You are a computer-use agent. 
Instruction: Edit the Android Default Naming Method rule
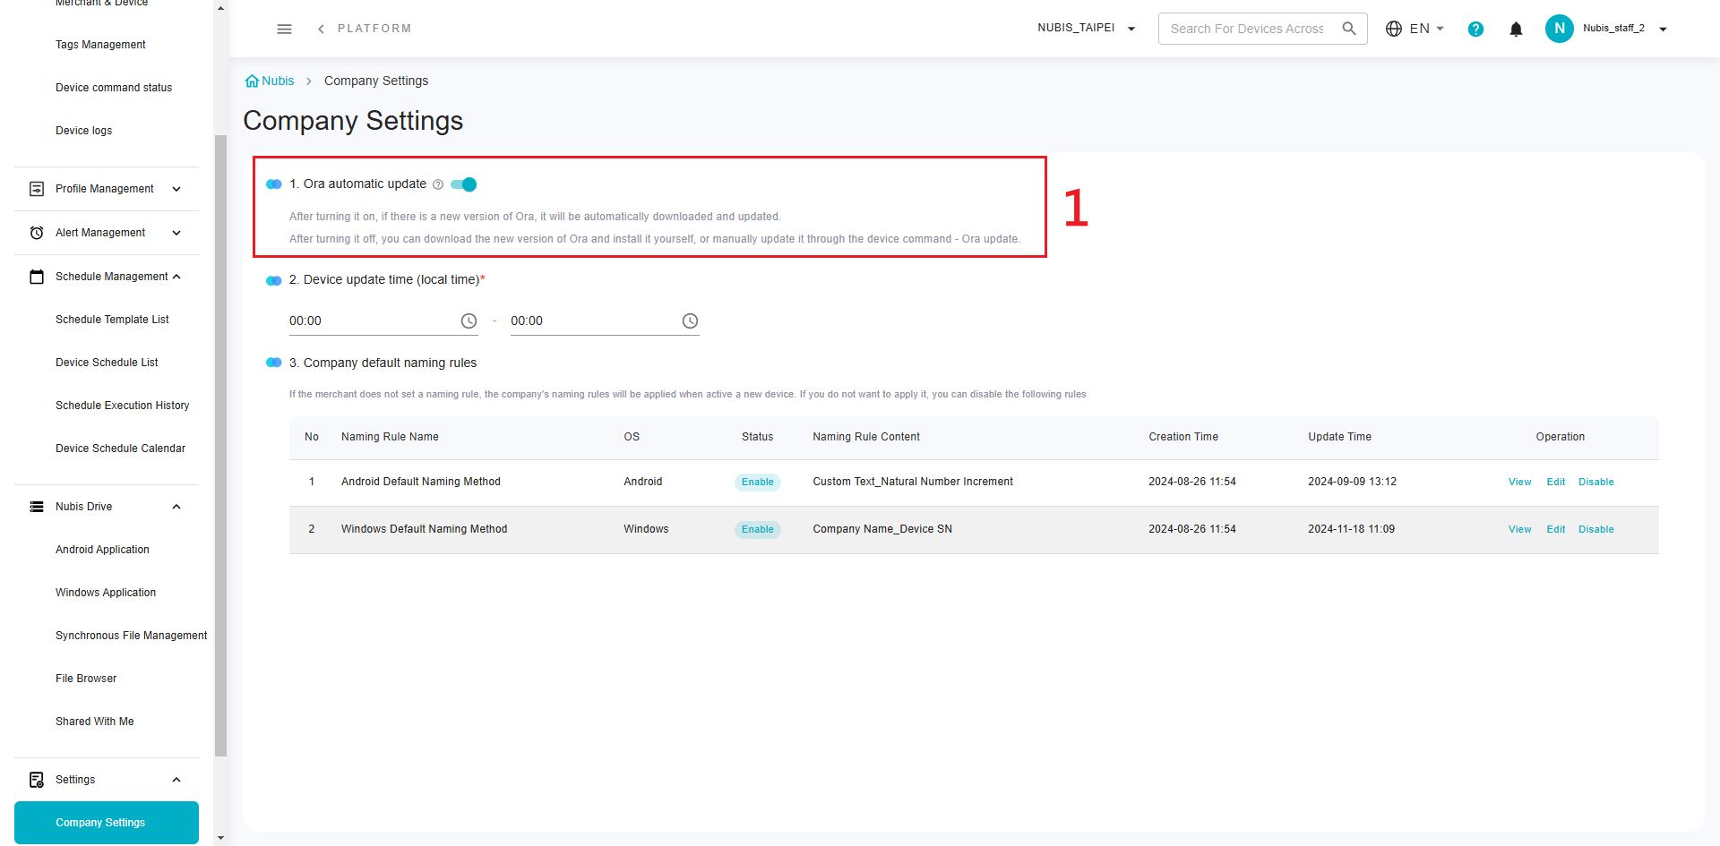1556,482
